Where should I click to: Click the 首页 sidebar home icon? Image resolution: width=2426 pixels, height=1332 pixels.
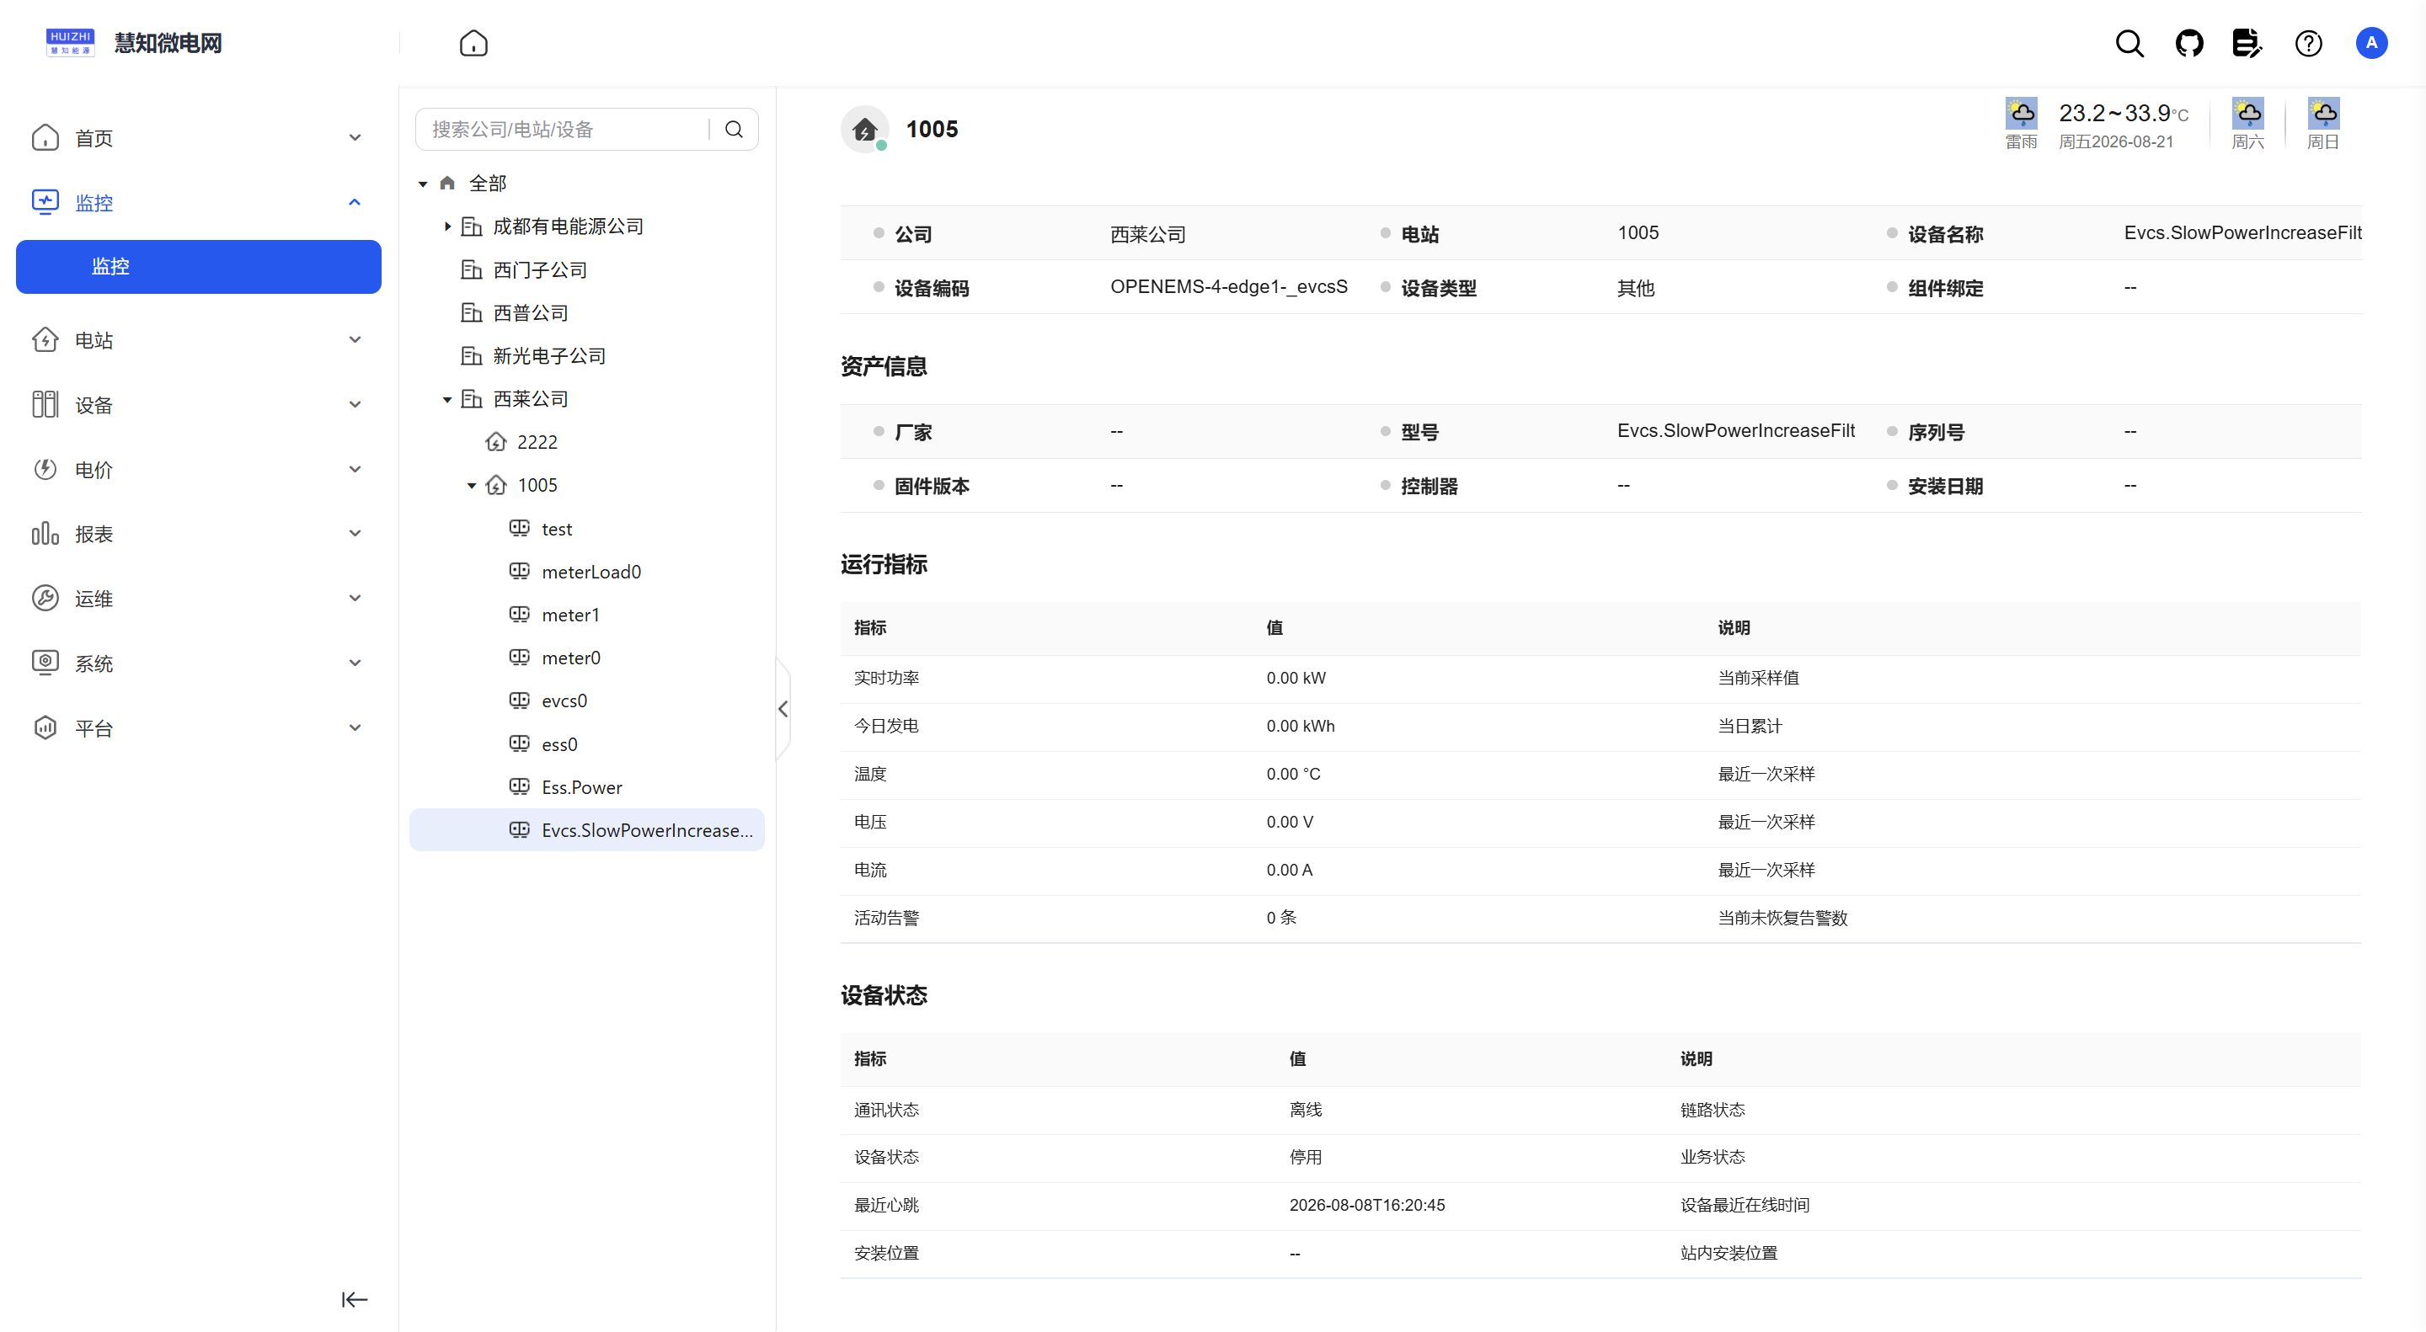click(x=45, y=138)
